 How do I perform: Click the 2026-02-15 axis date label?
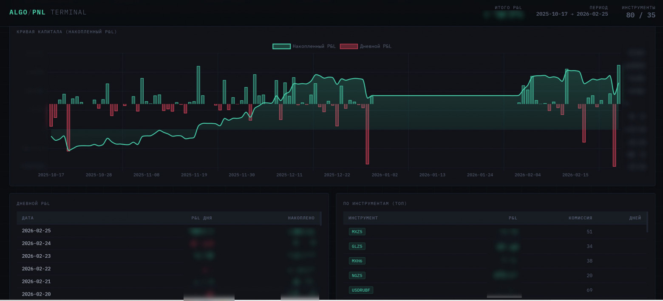pos(575,175)
